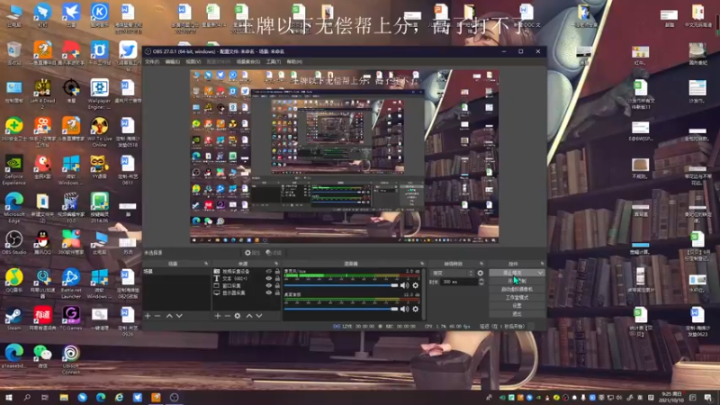Image resolution: width=720 pixels, height=405 pixels.
Task: Pop out the 混音器 dock with header icon
Action: click(422, 264)
